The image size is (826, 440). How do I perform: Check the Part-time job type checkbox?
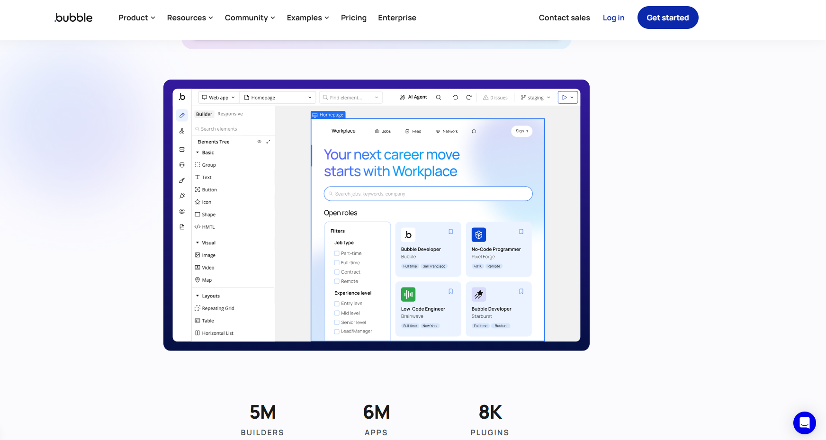[337, 253]
